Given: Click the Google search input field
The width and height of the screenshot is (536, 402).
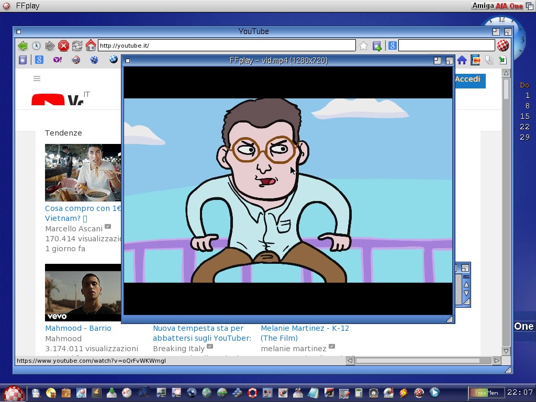Looking at the screenshot, I should [446, 46].
